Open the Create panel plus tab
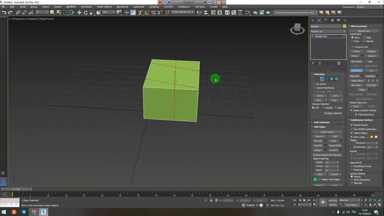Viewport: 384px width, 216px height. point(313,20)
